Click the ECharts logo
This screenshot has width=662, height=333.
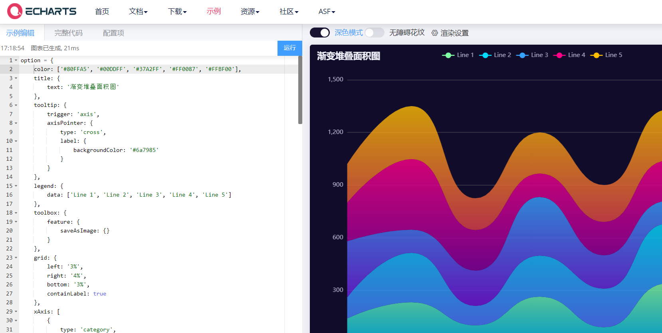pos(42,11)
